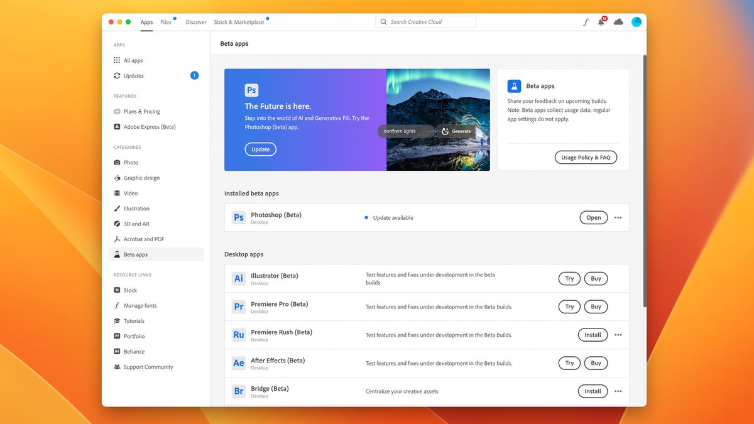
Task: Click the Bridge (Beta) app icon
Action: pyautogui.click(x=239, y=391)
